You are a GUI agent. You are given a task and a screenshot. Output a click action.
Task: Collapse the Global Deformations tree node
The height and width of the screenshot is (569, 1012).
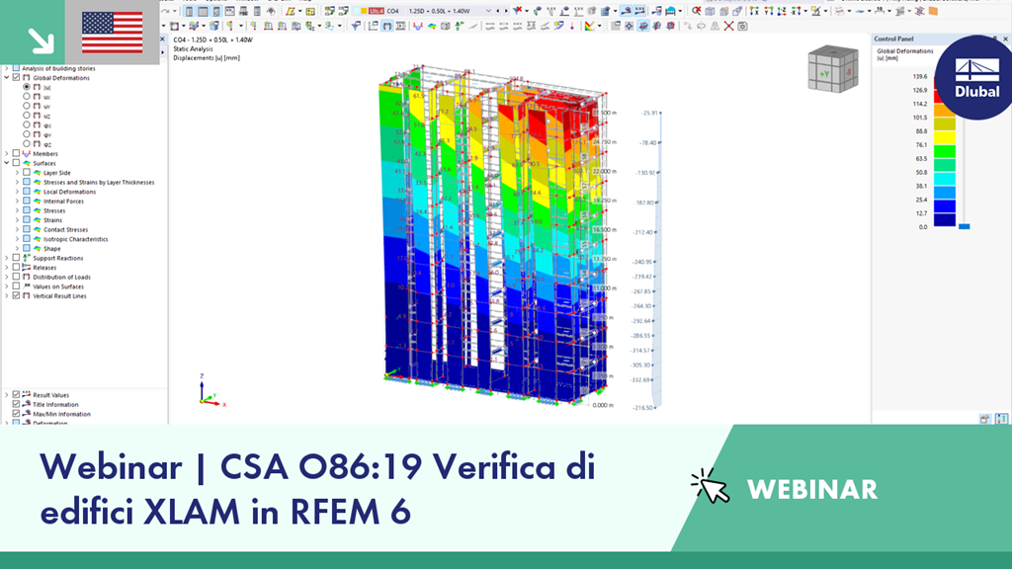(7, 77)
